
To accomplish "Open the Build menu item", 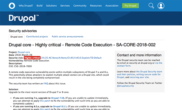I will [40, 5].
